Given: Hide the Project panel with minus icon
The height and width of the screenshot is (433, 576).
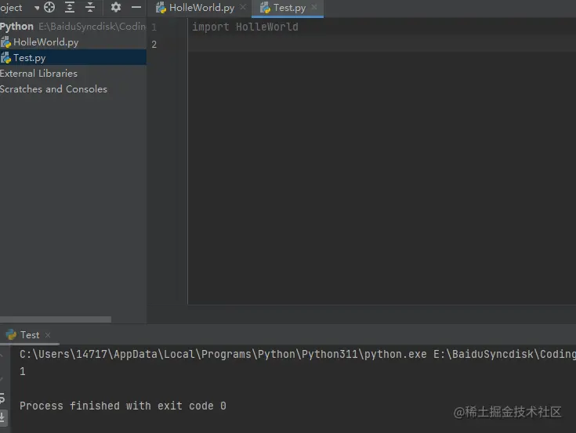Looking at the screenshot, I should [x=136, y=7].
